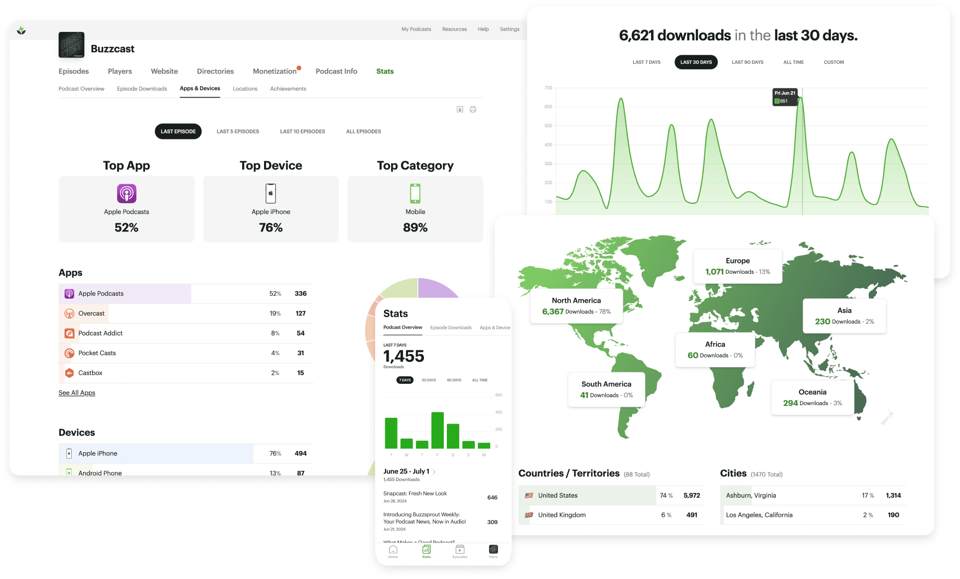The width and height of the screenshot is (960, 579).
Task: Click the Overcast app icon in Apps list
Action: 69,314
